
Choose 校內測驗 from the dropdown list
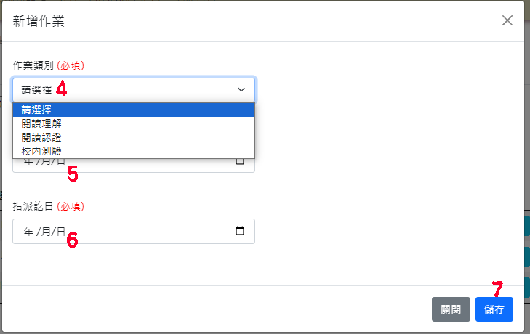[x=134, y=151]
